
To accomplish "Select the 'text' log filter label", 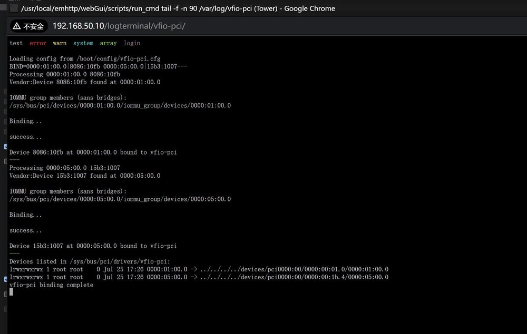I will coord(16,43).
